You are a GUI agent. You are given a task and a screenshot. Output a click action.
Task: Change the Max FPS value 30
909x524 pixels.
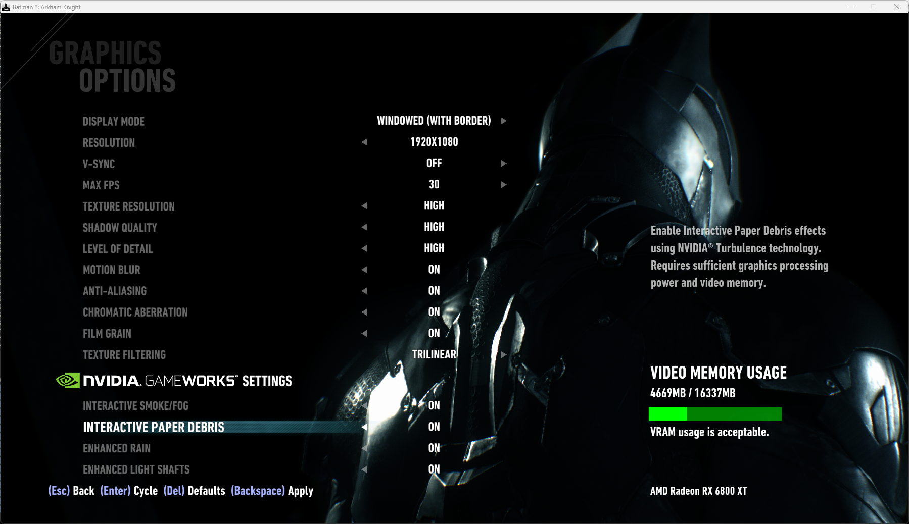[434, 184]
